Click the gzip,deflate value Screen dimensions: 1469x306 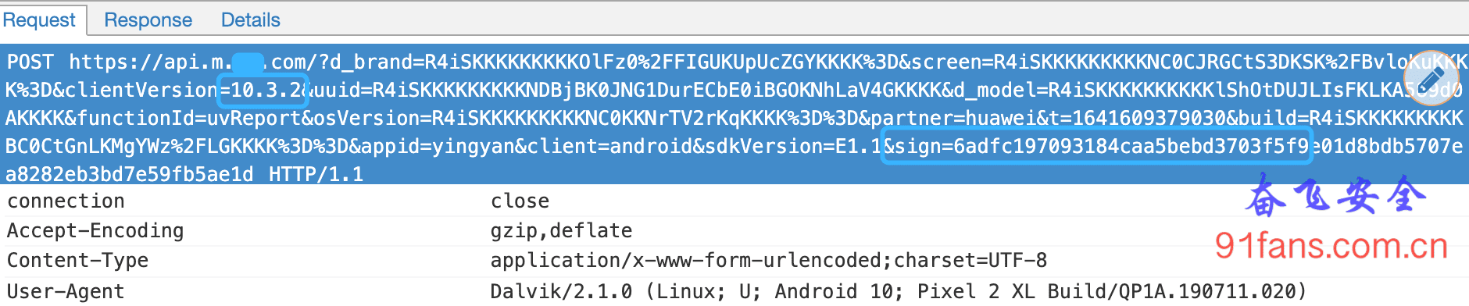[561, 231]
